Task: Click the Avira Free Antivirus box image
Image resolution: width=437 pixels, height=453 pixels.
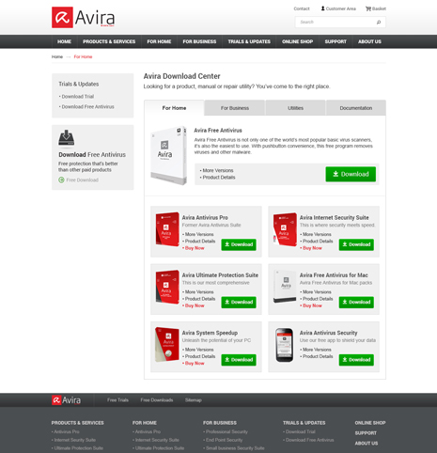Action: pos(168,156)
